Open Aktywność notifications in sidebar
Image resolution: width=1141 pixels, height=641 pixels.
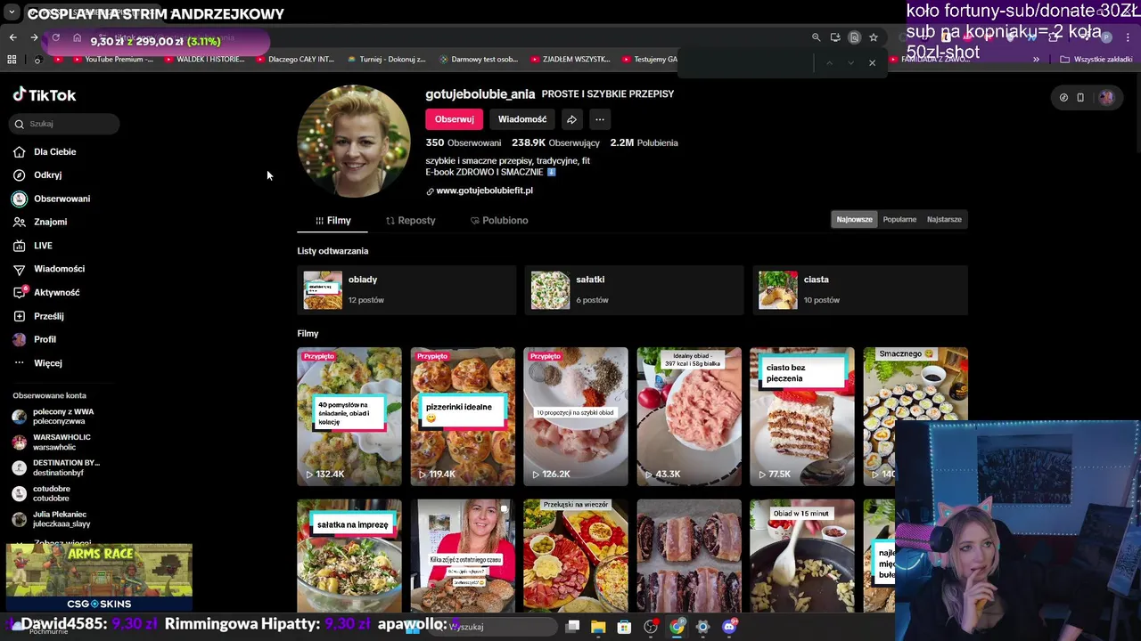tap(46, 292)
